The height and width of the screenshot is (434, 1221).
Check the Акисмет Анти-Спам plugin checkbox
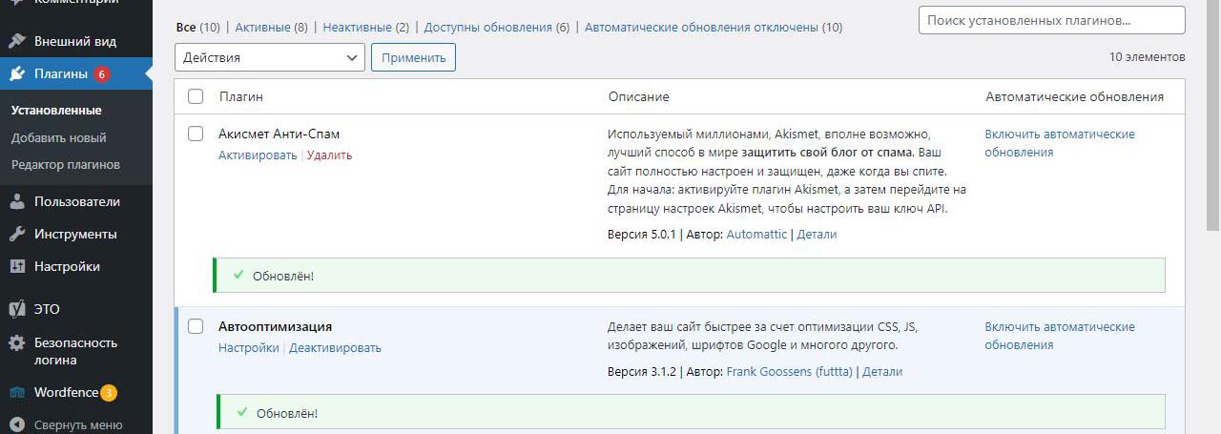coord(196,134)
